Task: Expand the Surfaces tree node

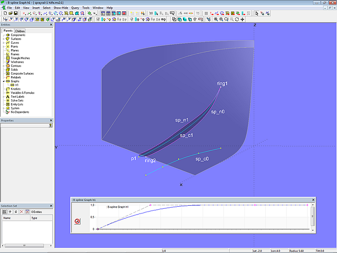Action: 3,39
